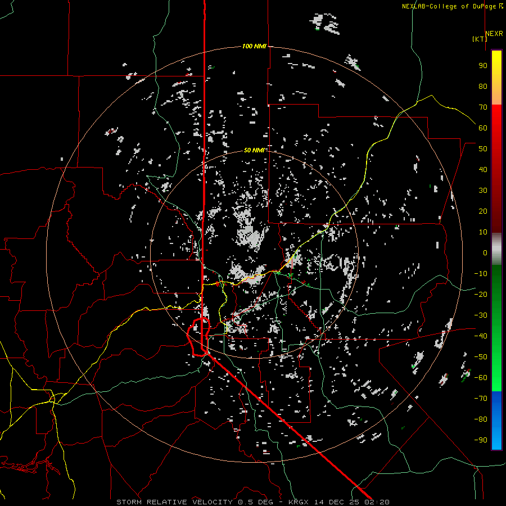This screenshot has width=506, height=506.
Task: Click the 30 value on velocity scale
Action: pos(483,191)
